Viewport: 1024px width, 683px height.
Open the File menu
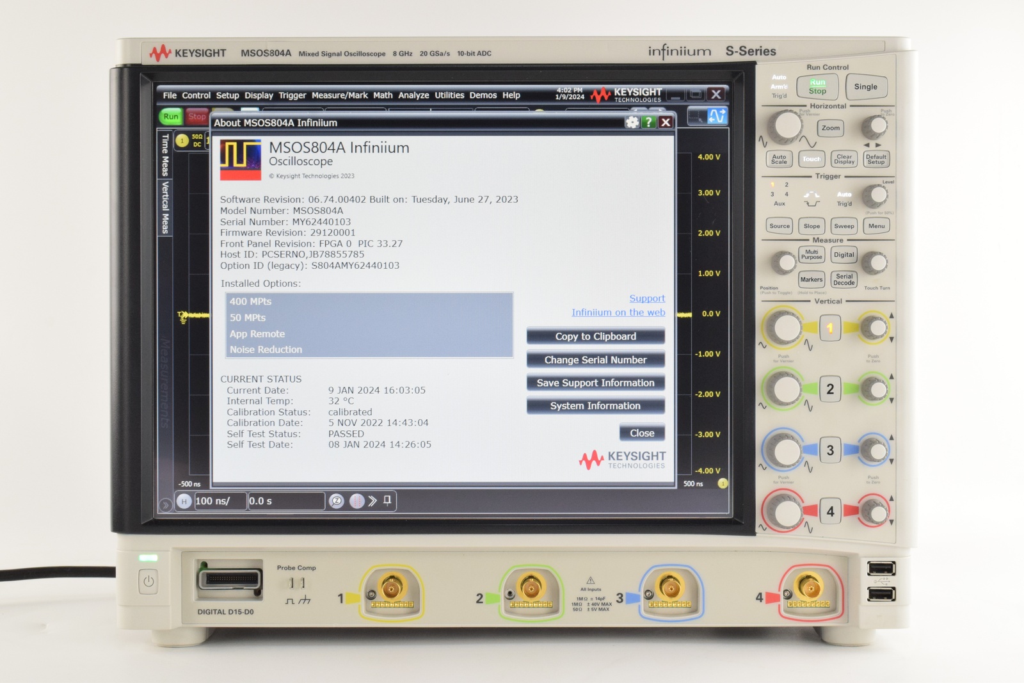(170, 95)
